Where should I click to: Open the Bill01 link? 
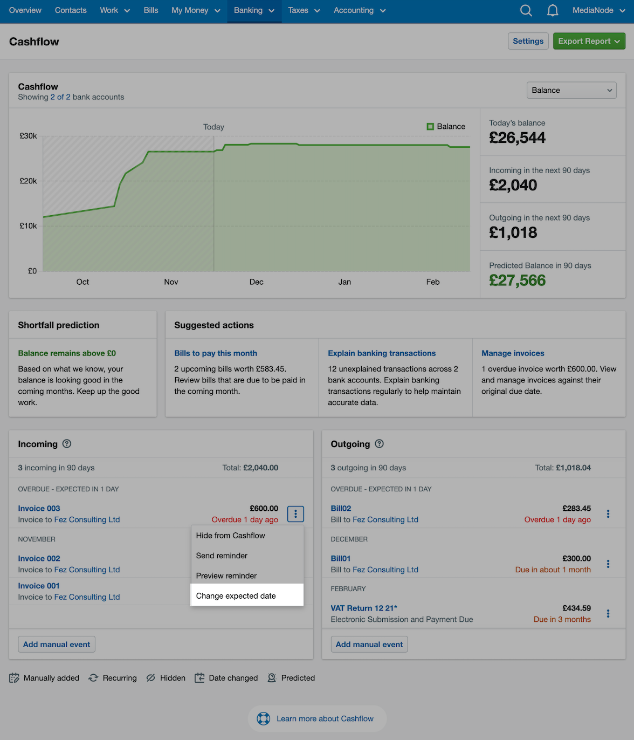341,558
